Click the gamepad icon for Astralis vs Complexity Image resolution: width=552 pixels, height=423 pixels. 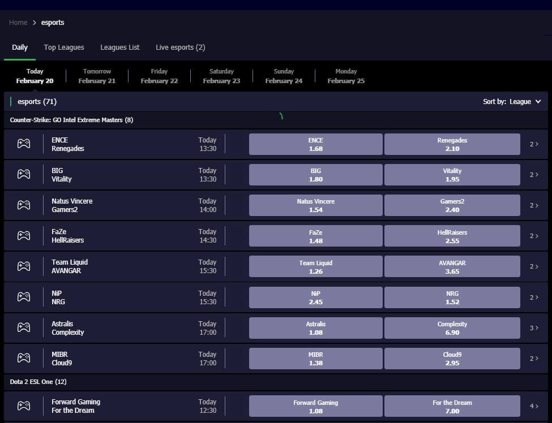pyautogui.click(x=23, y=327)
